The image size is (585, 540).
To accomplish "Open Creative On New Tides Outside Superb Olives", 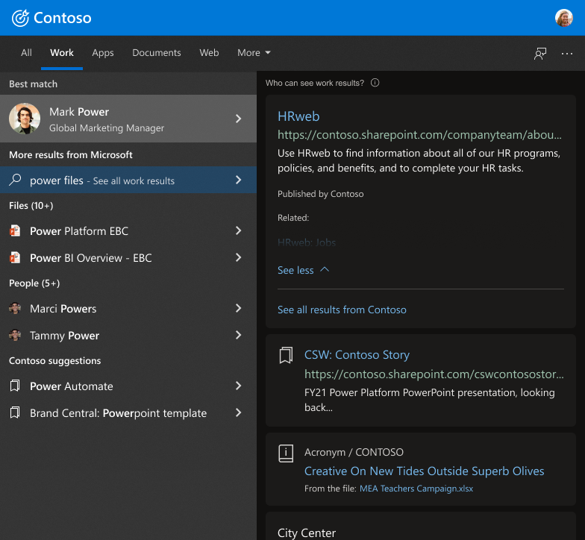I will 424,471.
